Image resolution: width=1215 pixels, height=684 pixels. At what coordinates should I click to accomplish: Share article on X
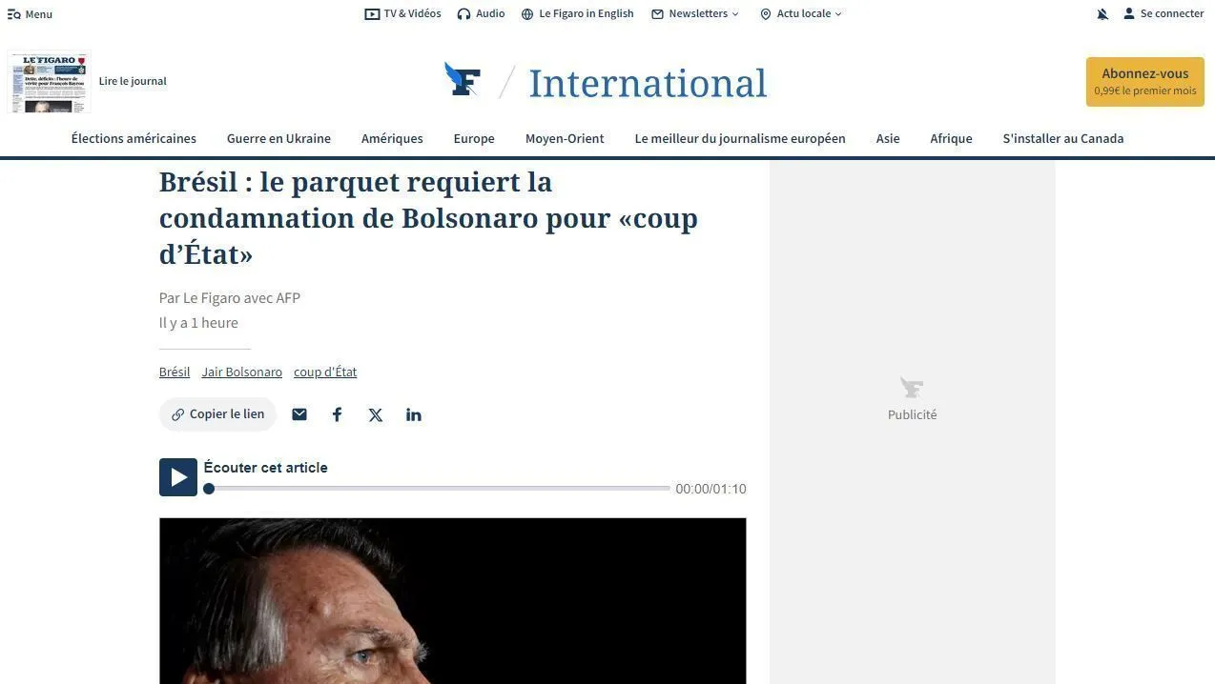point(376,414)
